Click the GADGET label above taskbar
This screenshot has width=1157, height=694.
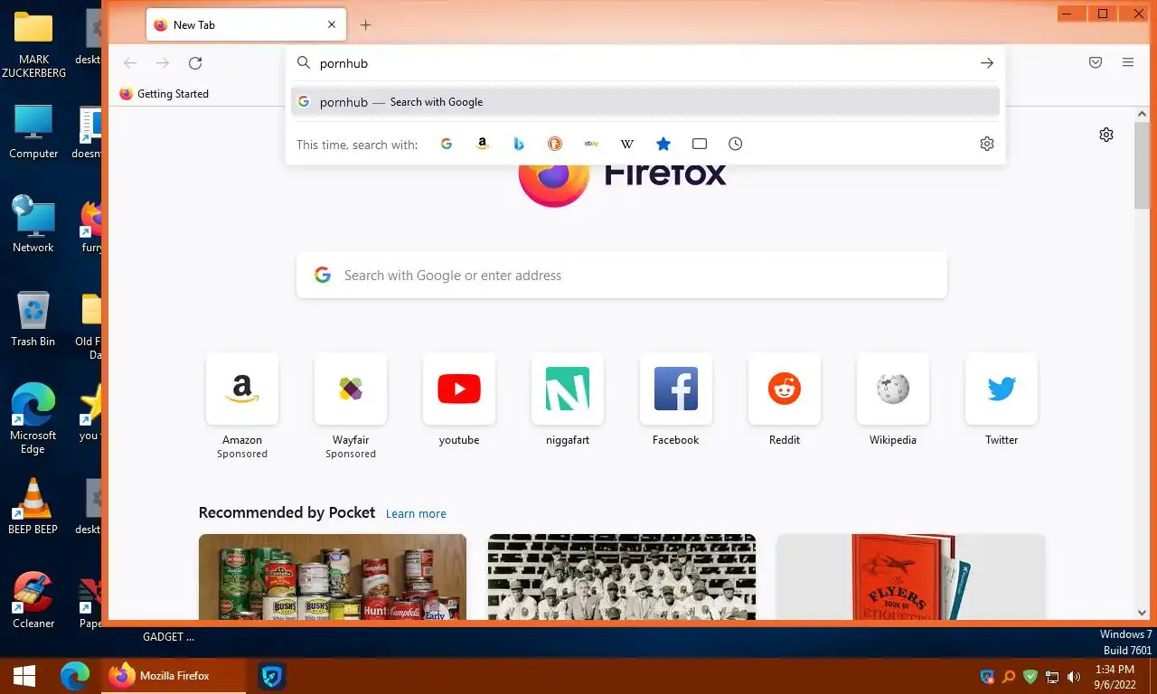pyautogui.click(x=168, y=637)
